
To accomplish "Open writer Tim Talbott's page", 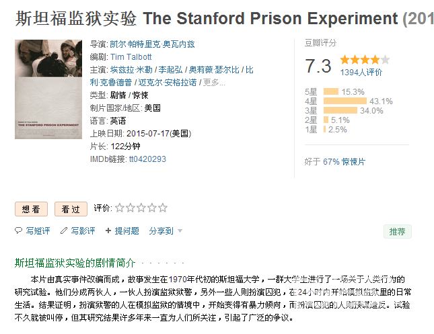I will click(131, 57).
